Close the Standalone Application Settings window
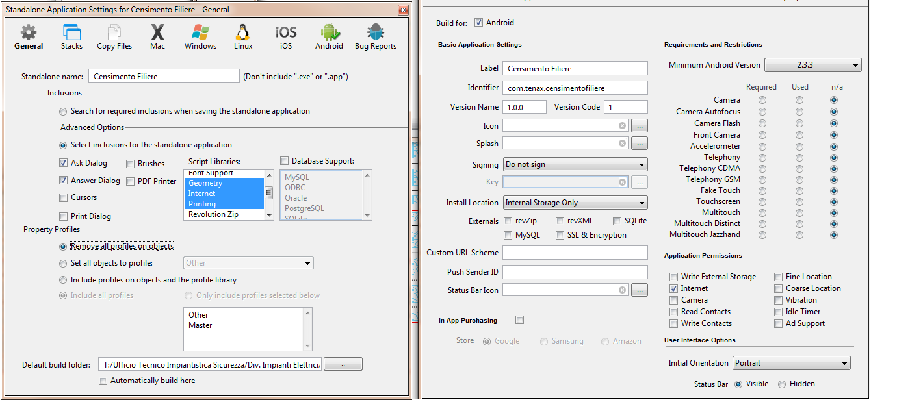 (x=403, y=10)
